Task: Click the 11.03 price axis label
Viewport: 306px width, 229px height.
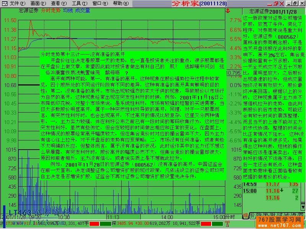Action: pos(10,57)
